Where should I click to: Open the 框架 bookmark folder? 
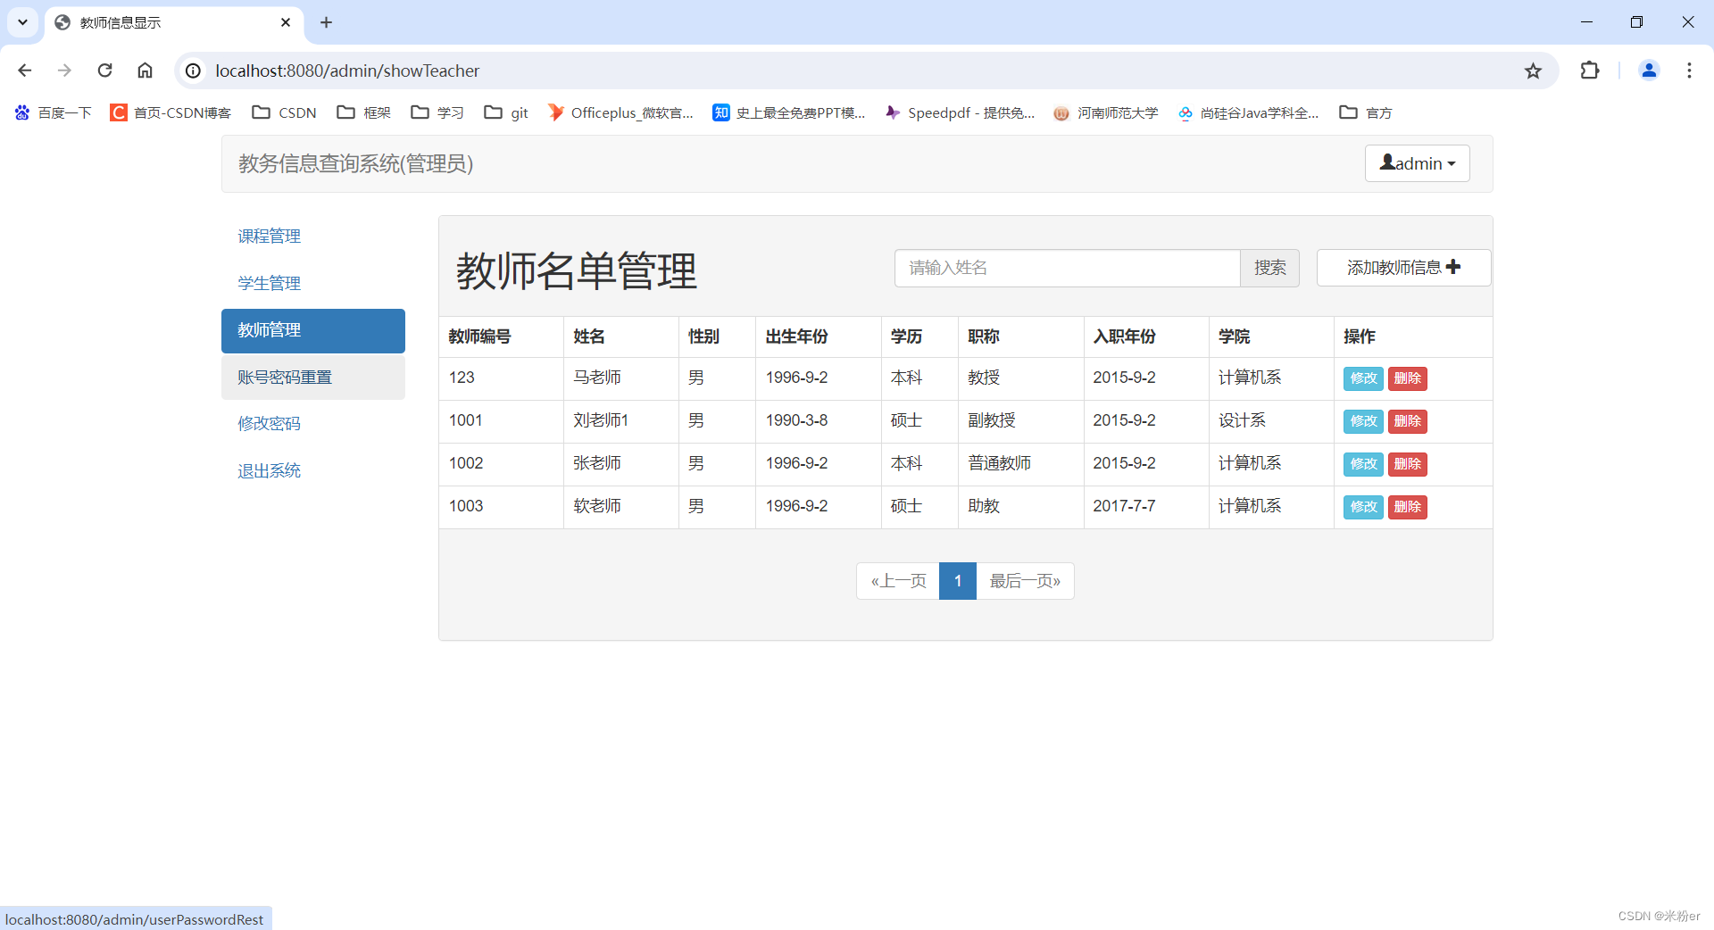click(x=364, y=112)
